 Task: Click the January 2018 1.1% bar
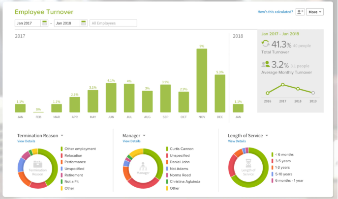(x=238, y=108)
